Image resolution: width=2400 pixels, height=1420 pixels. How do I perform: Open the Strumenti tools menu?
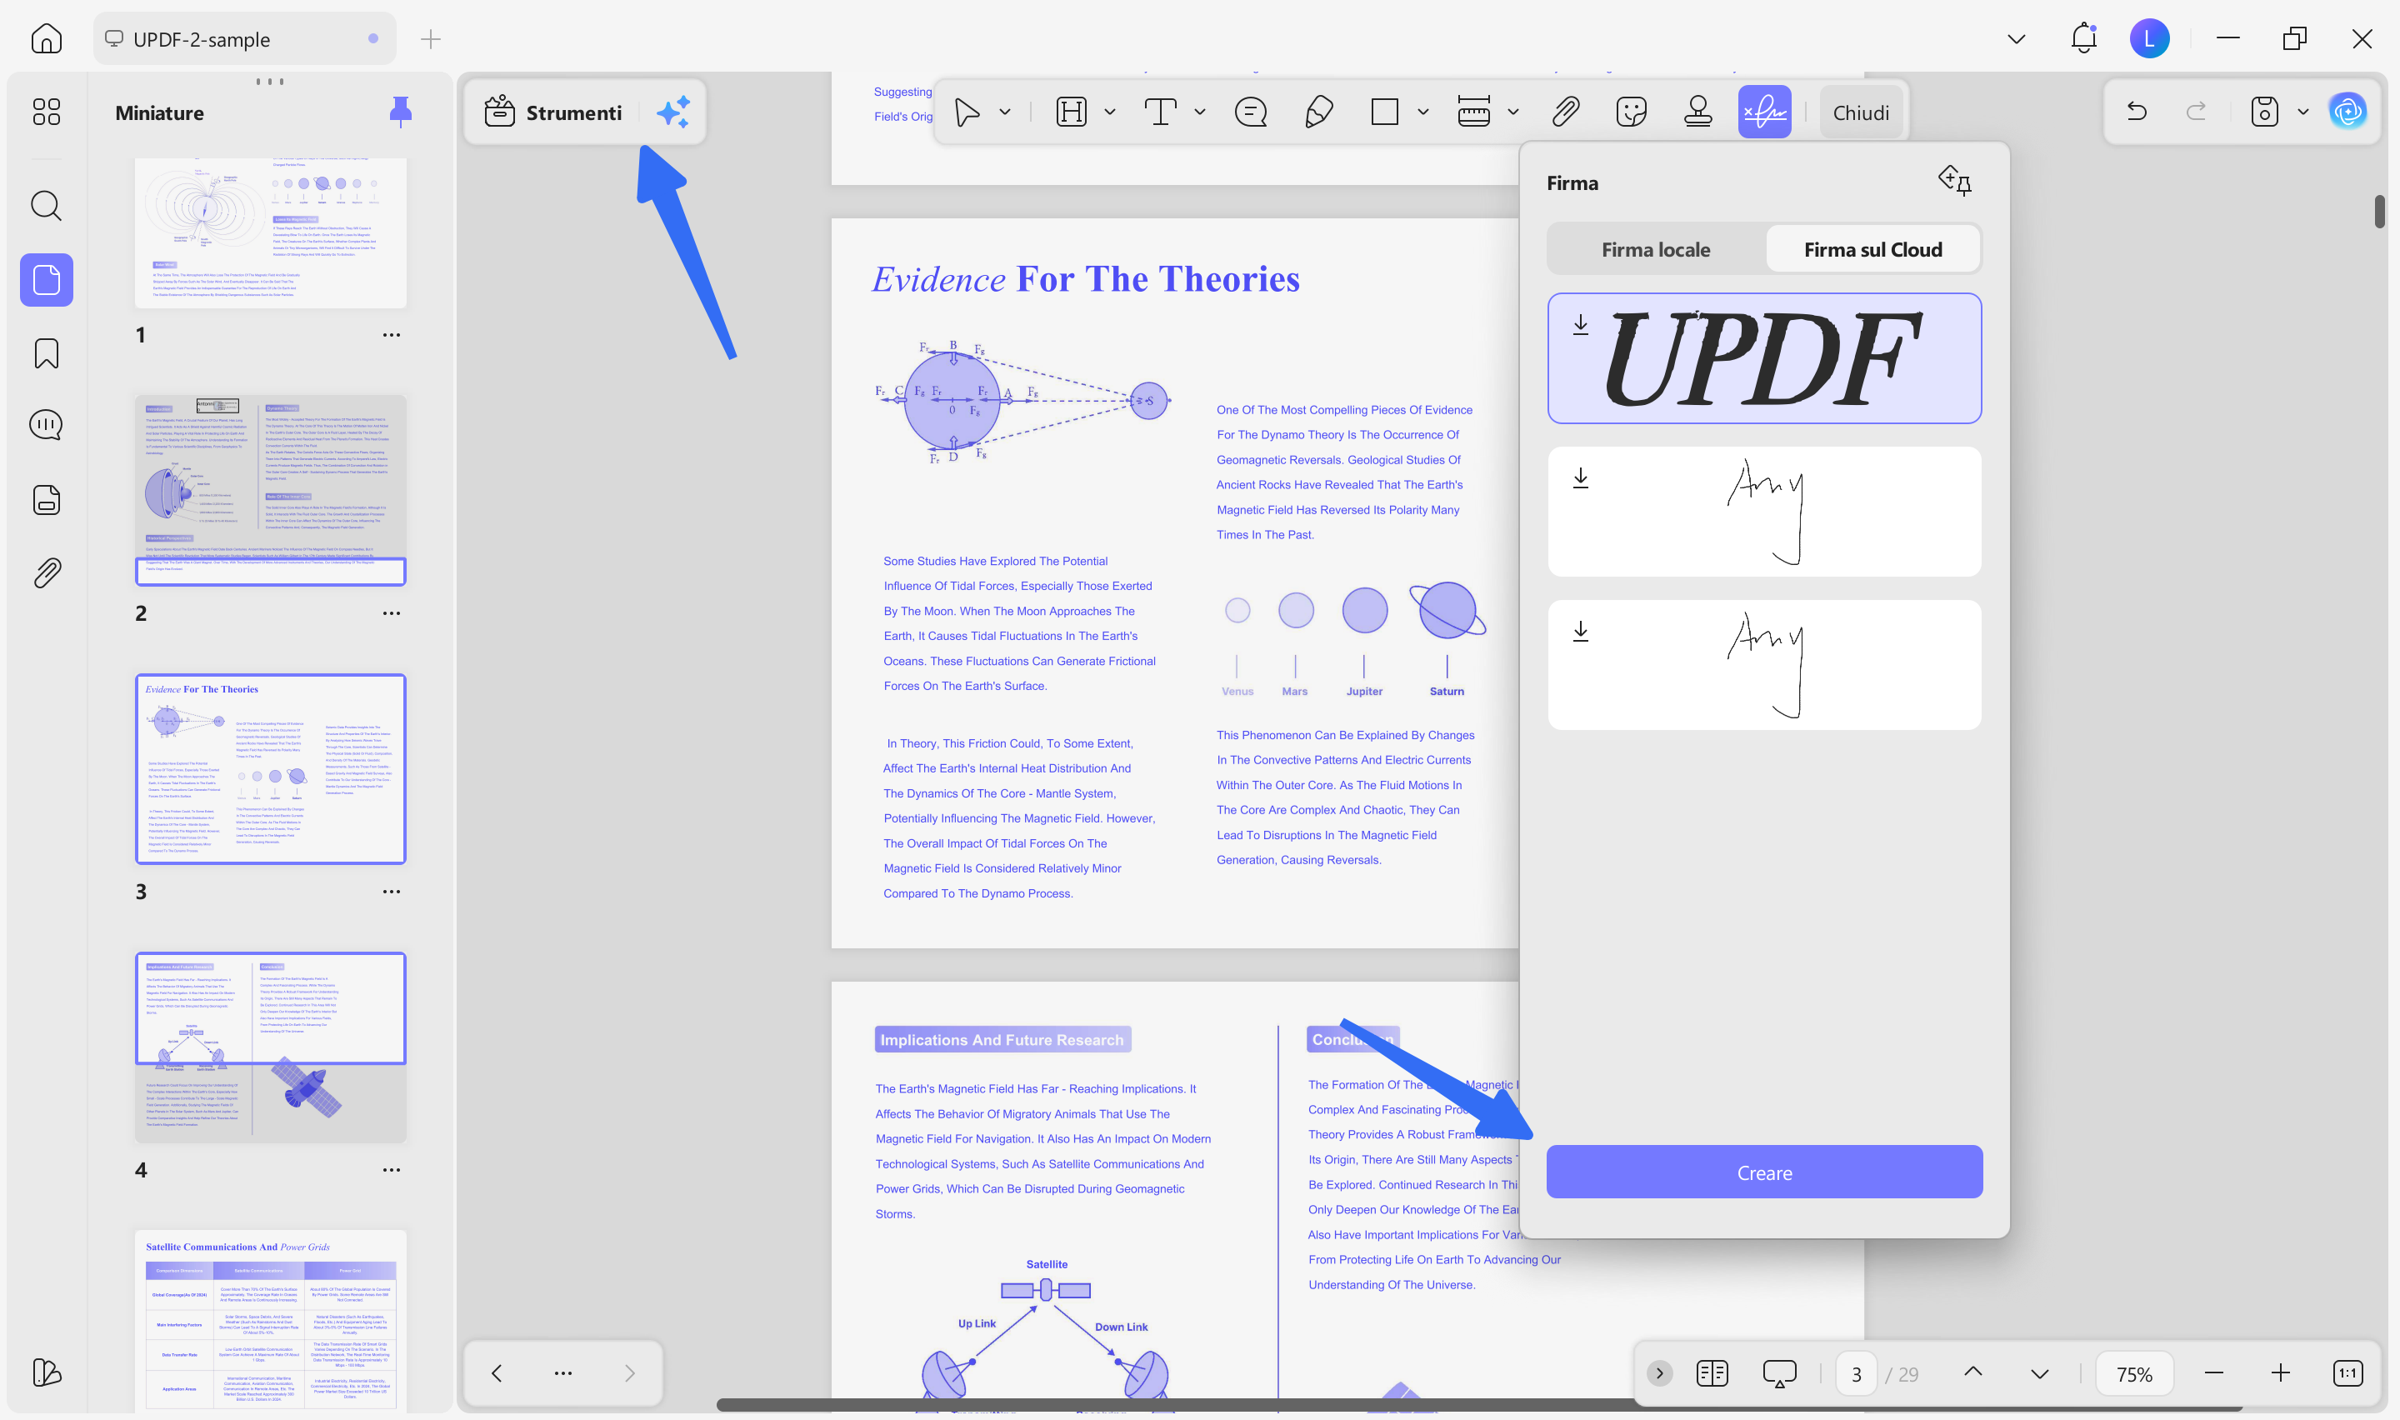click(x=552, y=112)
